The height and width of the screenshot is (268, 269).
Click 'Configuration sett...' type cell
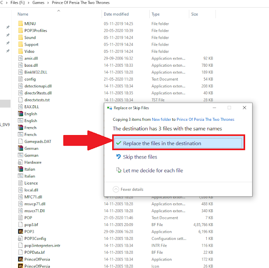169,238
